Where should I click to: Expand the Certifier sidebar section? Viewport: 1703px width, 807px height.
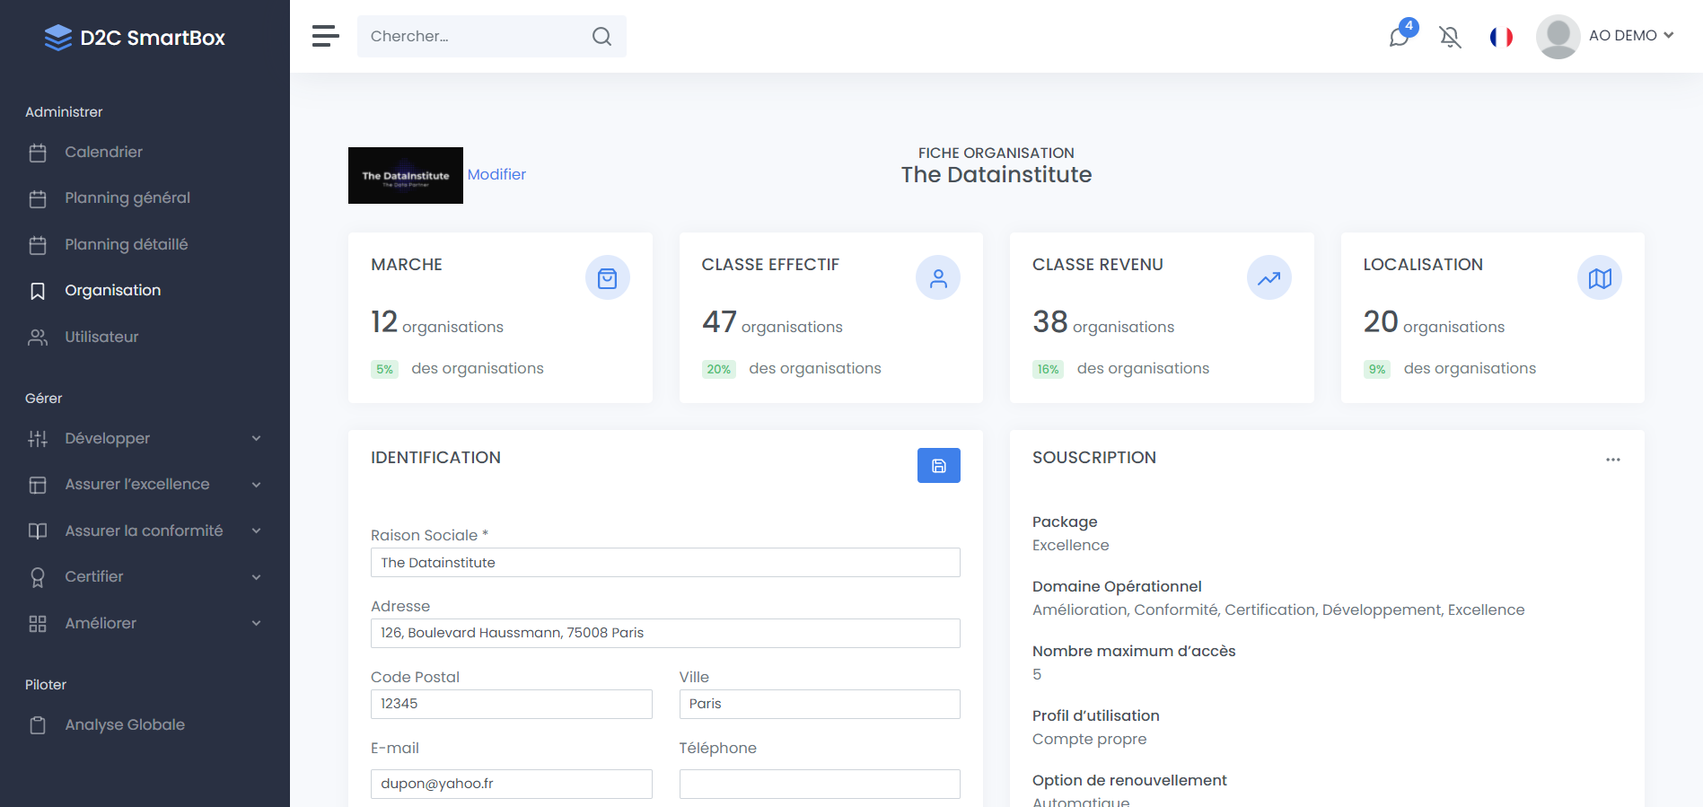click(144, 576)
